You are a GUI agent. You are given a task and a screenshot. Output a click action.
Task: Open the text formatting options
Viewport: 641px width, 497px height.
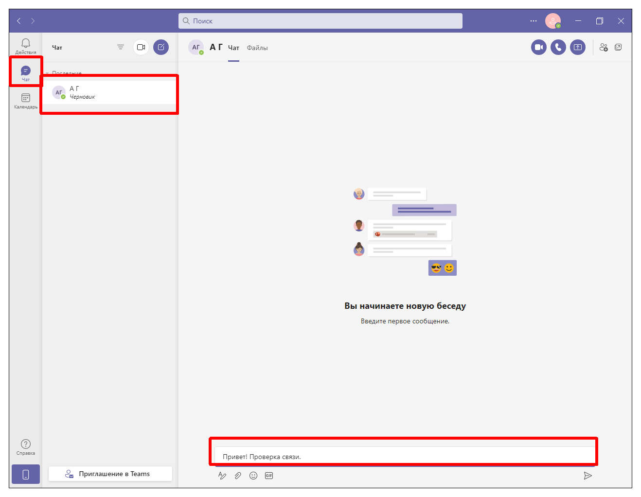(222, 476)
